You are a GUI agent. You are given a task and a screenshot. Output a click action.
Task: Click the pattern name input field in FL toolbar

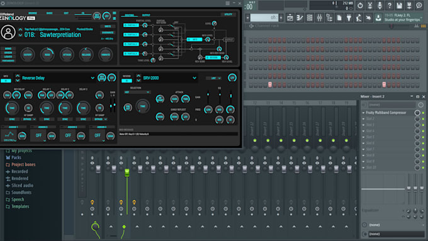[x=264, y=18]
